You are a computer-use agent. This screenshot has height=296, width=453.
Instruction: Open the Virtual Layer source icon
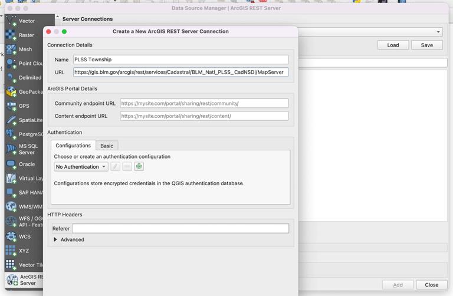click(x=11, y=179)
